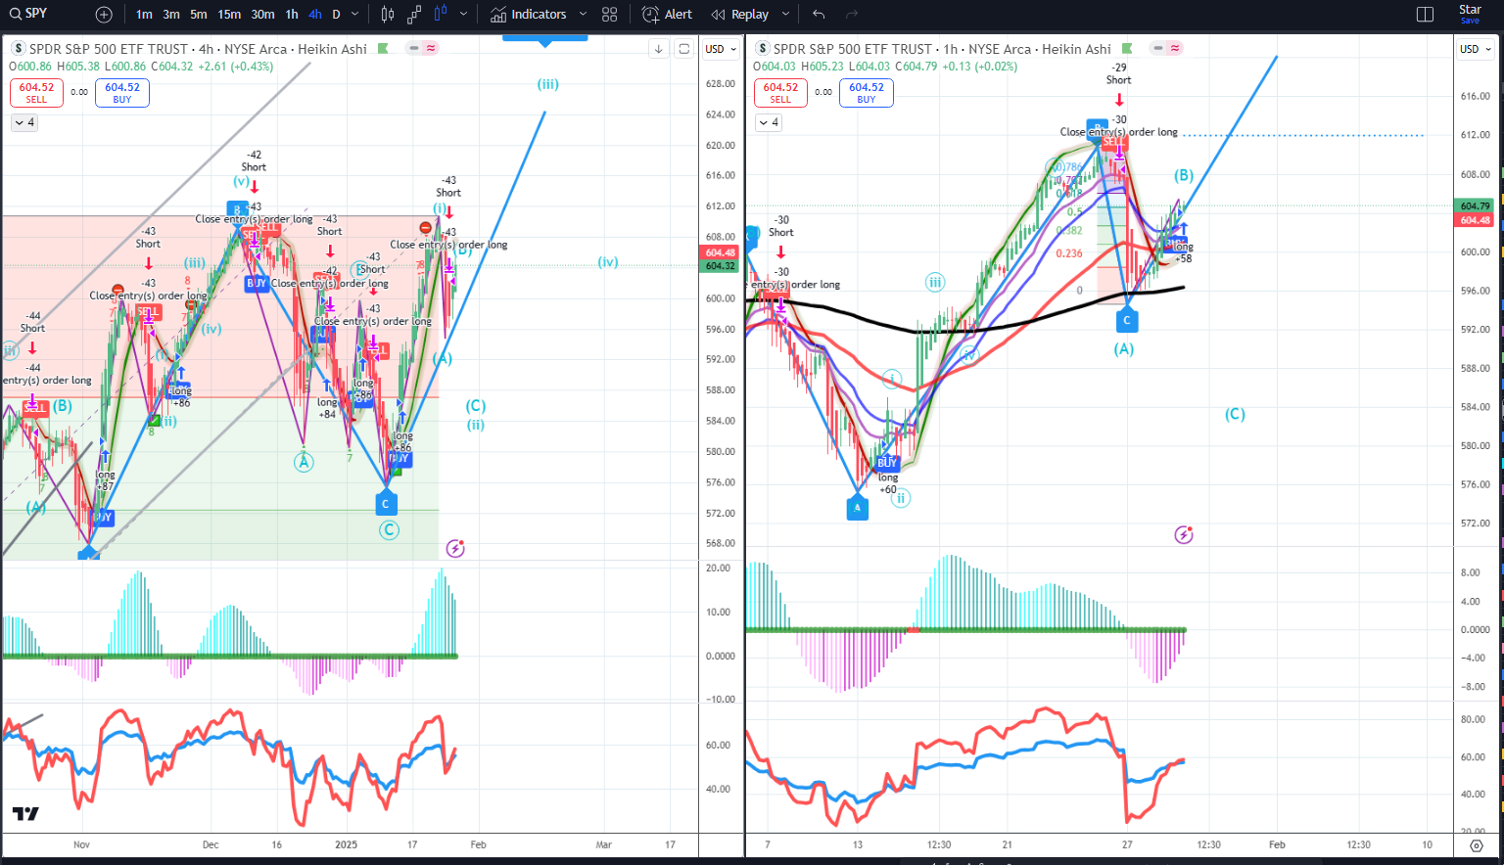Open the indicator templates grid icon

[x=610, y=15]
